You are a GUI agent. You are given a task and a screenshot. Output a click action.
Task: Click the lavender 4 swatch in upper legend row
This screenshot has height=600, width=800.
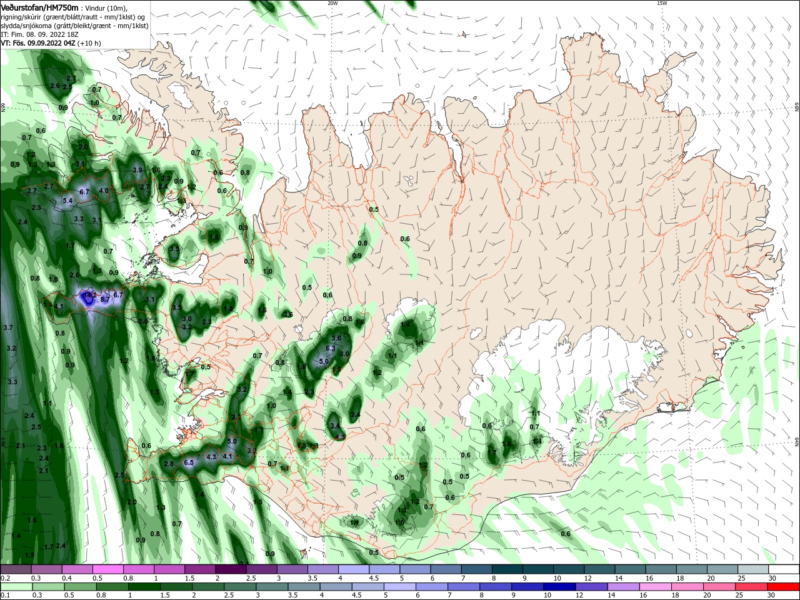(x=354, y=569)
